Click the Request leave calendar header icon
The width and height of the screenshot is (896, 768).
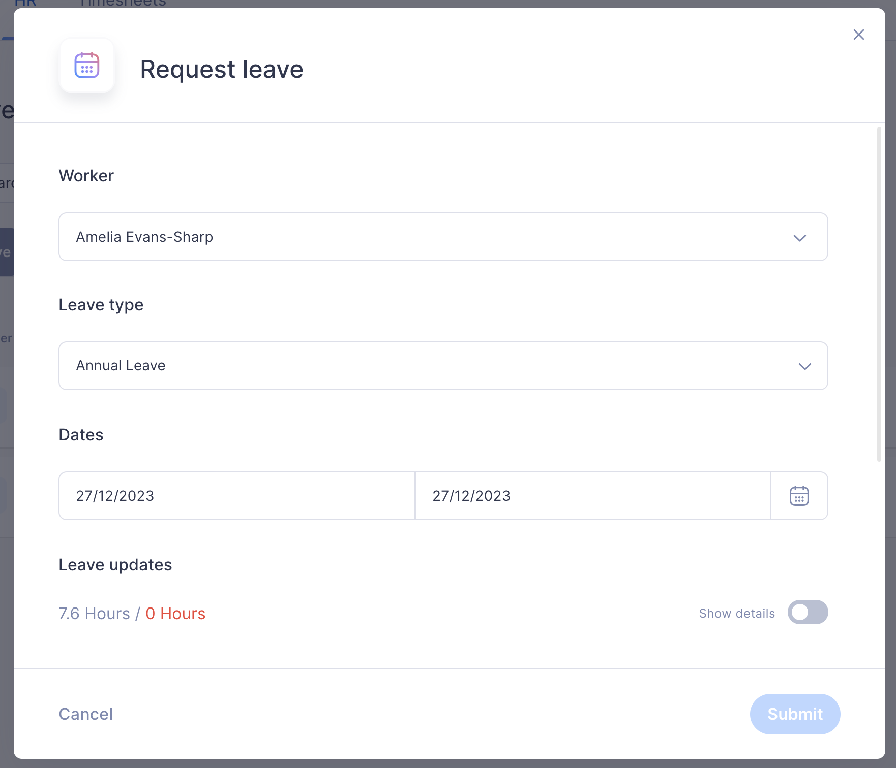87,66
